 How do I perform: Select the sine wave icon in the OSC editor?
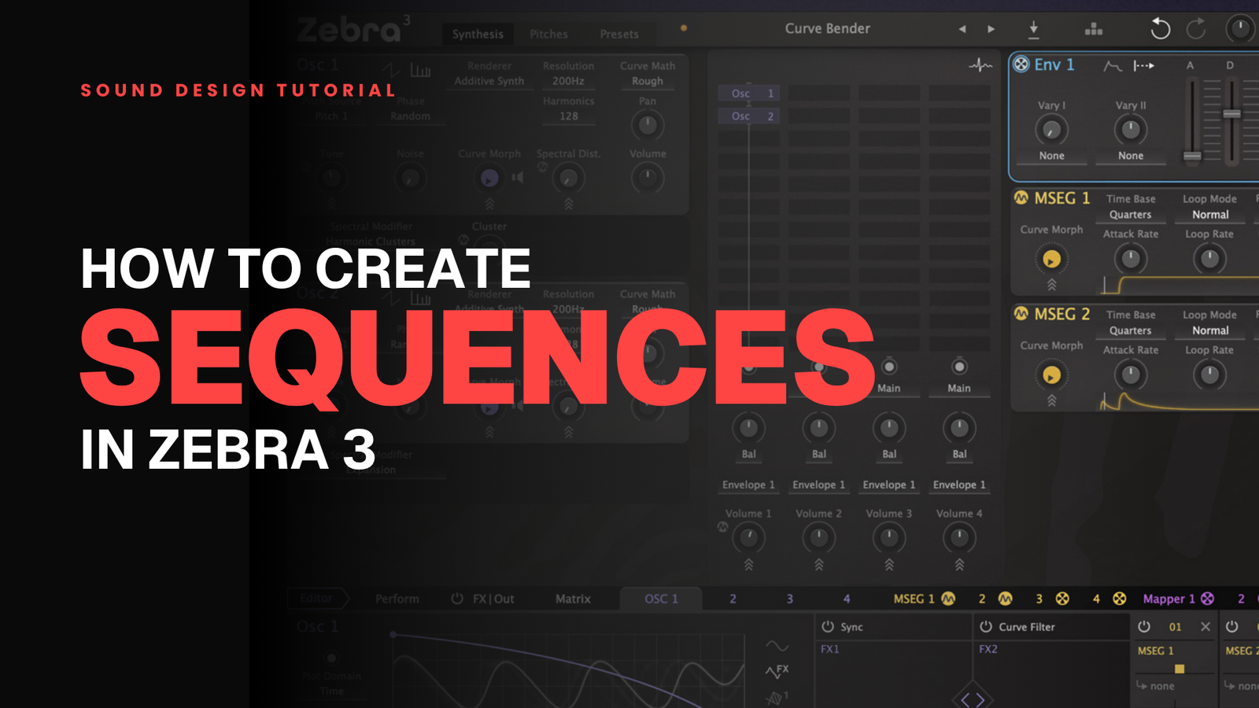(x=777, y=647)
